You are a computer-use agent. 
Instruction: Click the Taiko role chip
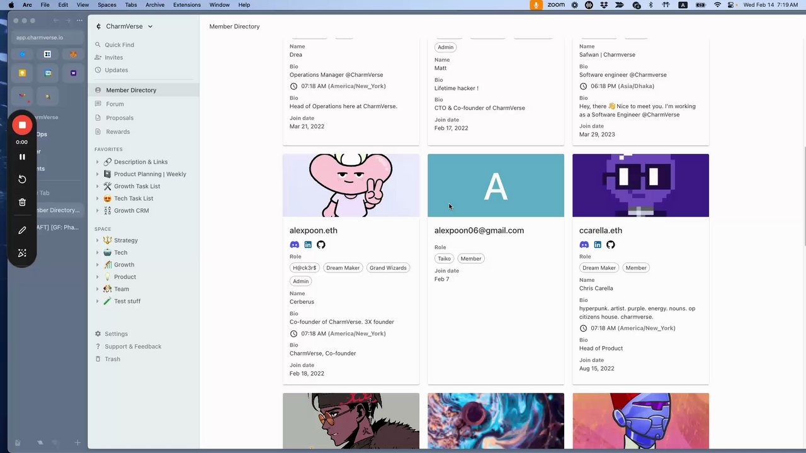pos(445,259)
